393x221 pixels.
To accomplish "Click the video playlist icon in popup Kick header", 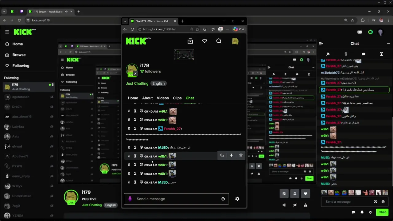I will (190, 41).
